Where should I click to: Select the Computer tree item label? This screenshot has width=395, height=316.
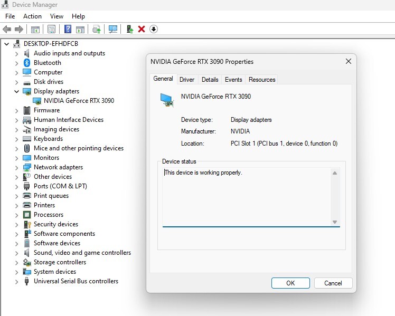coord(48,72)
